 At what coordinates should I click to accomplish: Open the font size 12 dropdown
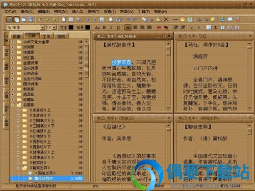coord(55,28)
